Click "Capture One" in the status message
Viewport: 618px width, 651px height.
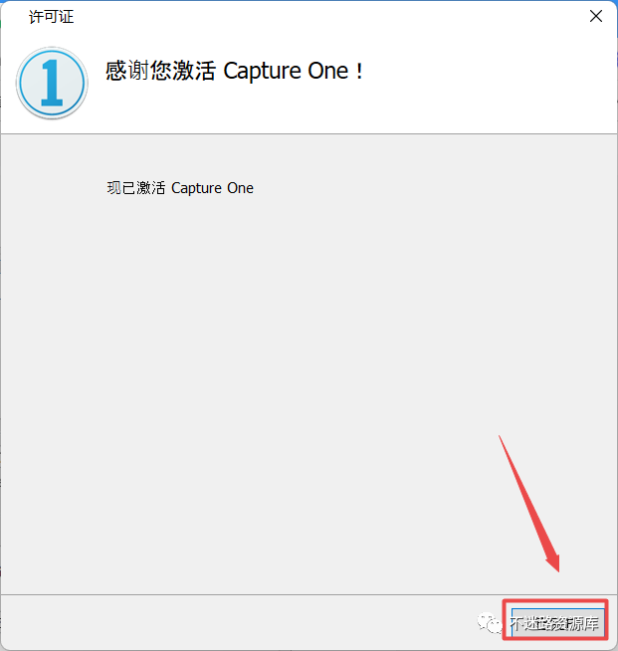coord(212,188)
